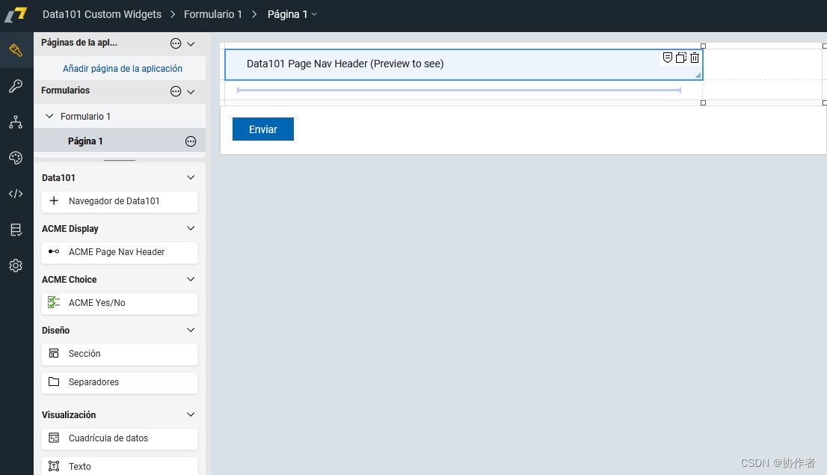This screenshot has width=827, height=475.
Task: Click Añadir página de la aplicación link
Action: [123, 68]
